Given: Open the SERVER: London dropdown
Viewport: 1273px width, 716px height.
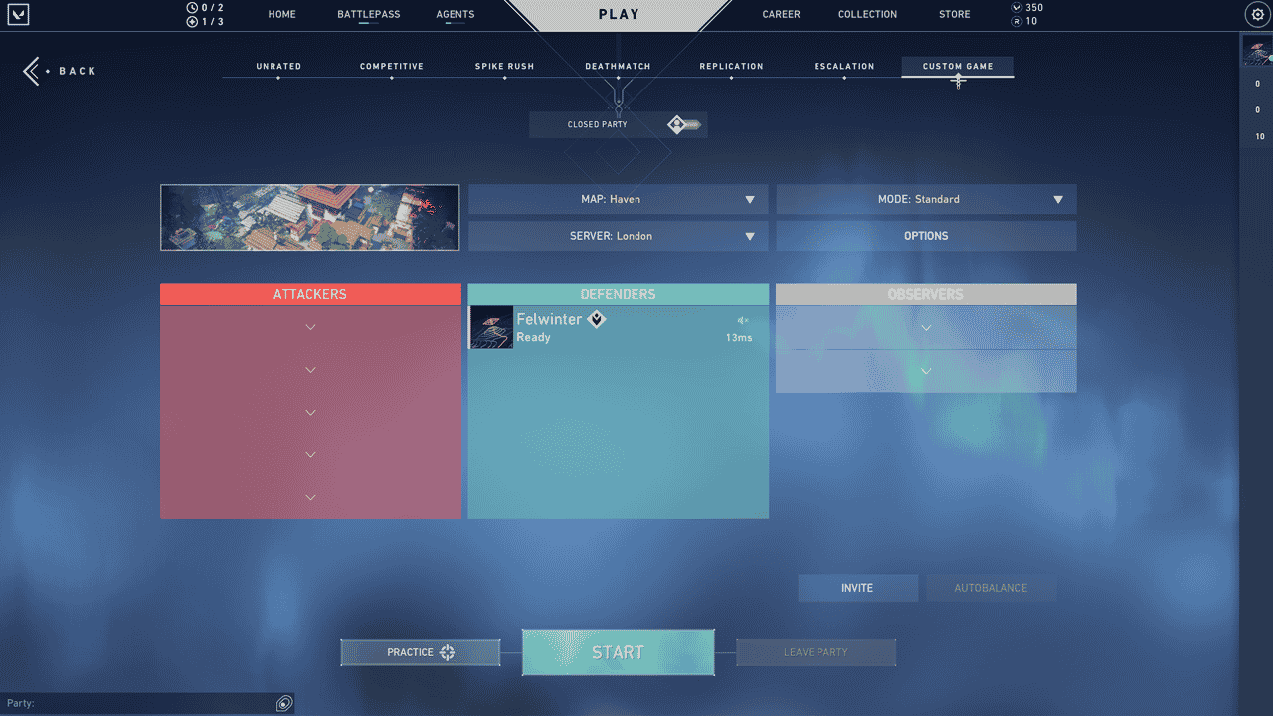Looking at the screenshot, I should pos(618,236).
